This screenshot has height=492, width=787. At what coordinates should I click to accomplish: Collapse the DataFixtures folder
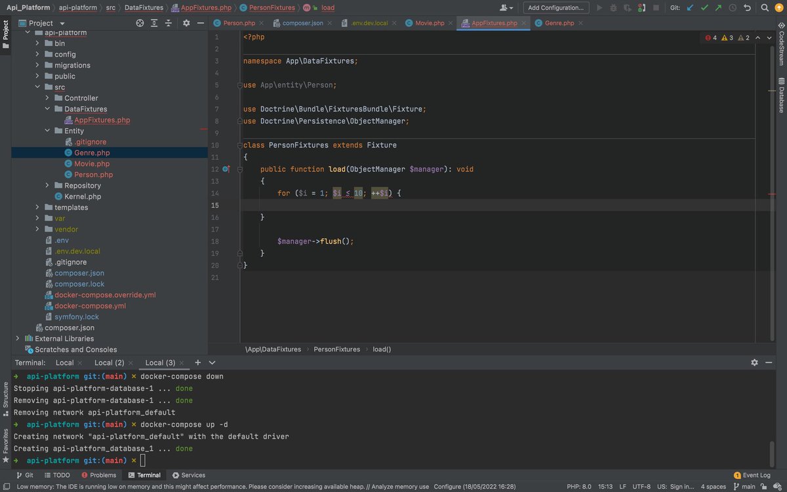coord(47,109)
